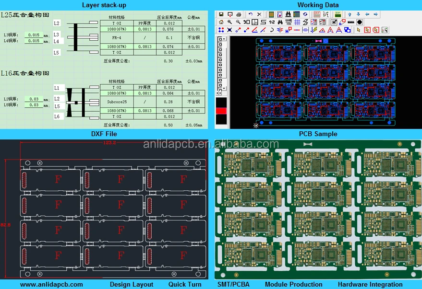Select the pointer selection tool
Screen dimensions: 422x289
pos(359,30)
